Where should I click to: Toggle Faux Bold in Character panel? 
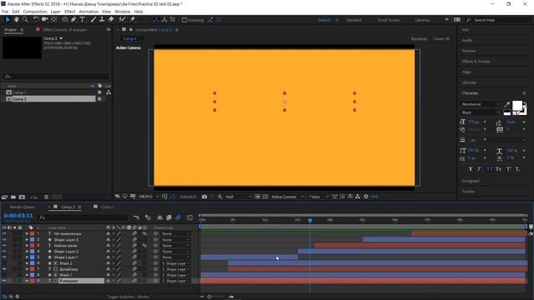pyautogui.click(x=471, y=169)
